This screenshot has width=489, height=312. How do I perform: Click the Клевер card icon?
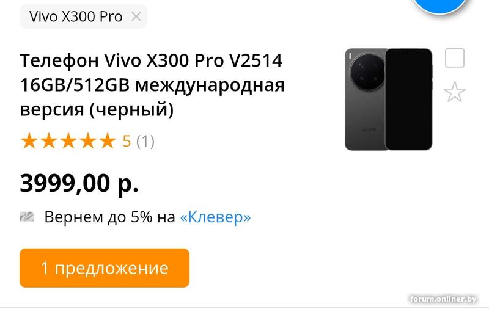point(27,216)
